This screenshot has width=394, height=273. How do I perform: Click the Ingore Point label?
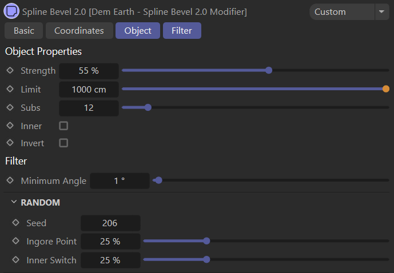pos(51,242)
